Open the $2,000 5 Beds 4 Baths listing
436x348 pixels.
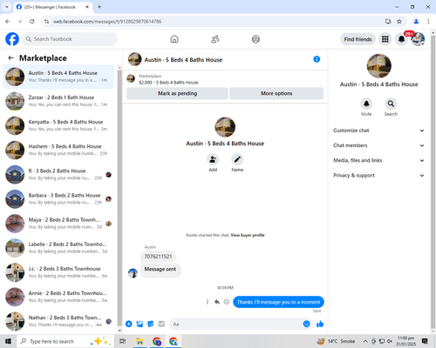pyautogui.click(x=168, y=83)
